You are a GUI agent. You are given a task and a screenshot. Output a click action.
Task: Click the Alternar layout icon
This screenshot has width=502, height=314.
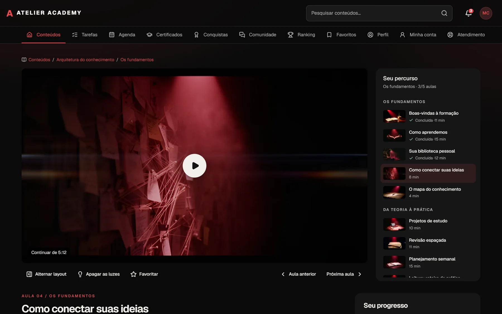[29, 274]
